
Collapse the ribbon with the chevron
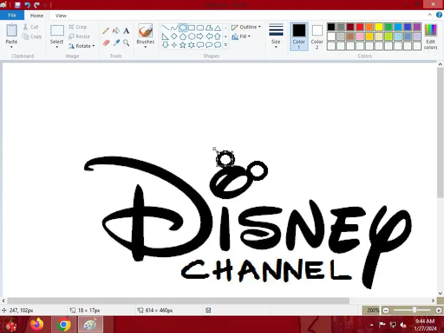(430, 15)
